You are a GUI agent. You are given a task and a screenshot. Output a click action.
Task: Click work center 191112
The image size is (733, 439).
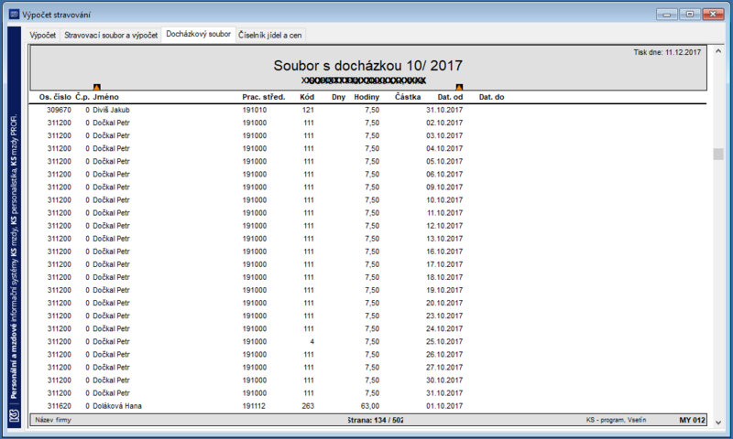[x=254, y=406]
